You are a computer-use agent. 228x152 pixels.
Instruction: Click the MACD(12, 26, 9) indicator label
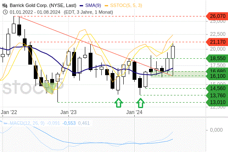pos(27,123)
